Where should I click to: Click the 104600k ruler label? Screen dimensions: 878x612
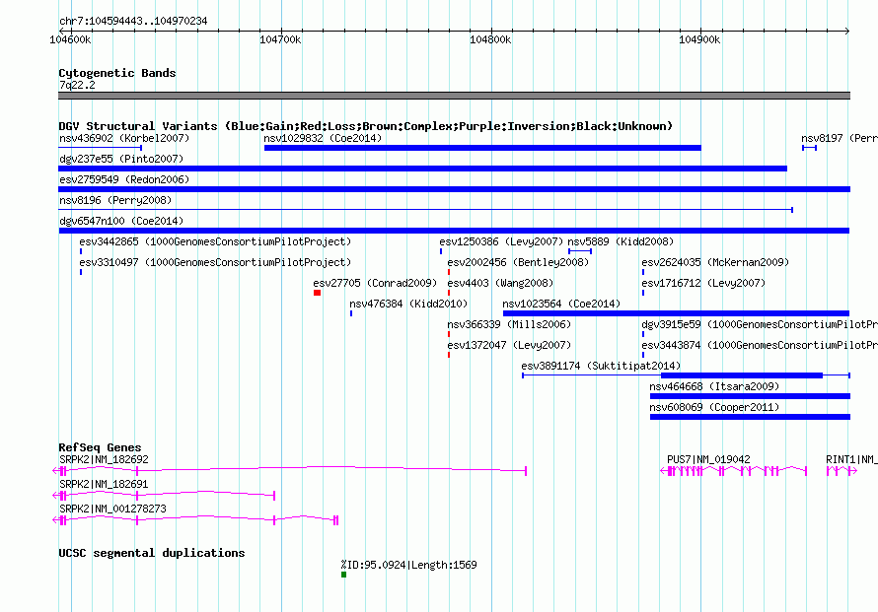[x=70, y=39]
